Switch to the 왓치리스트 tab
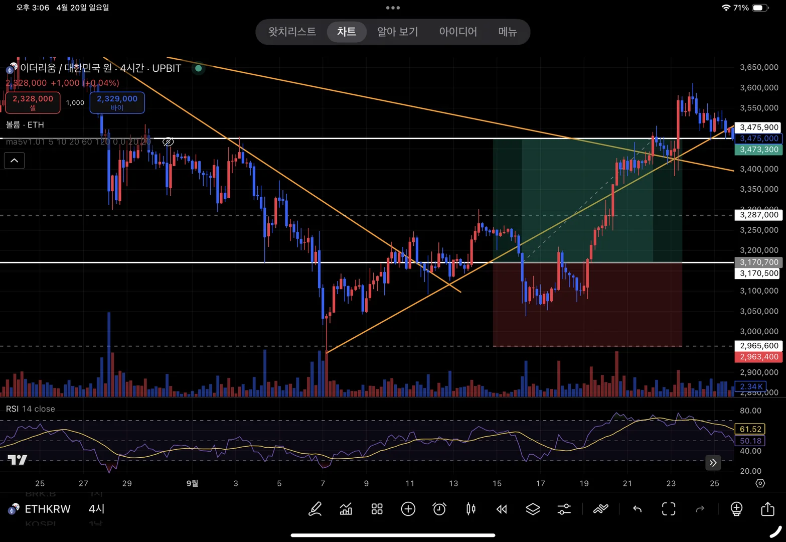The image size is (786, 542). click(x=292, y=32)
